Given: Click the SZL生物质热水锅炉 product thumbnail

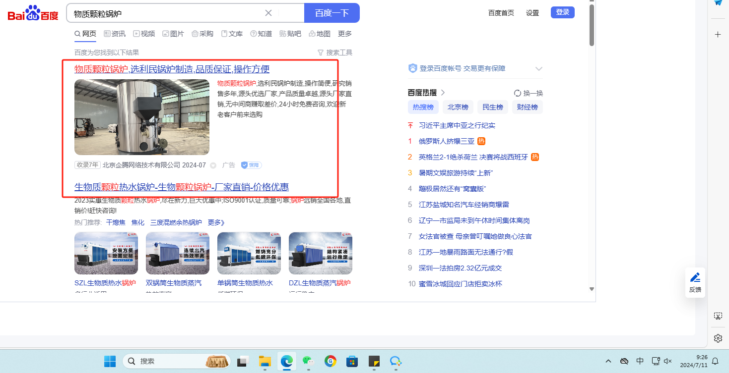Looking at the screenshot, I should click(106, 253).
